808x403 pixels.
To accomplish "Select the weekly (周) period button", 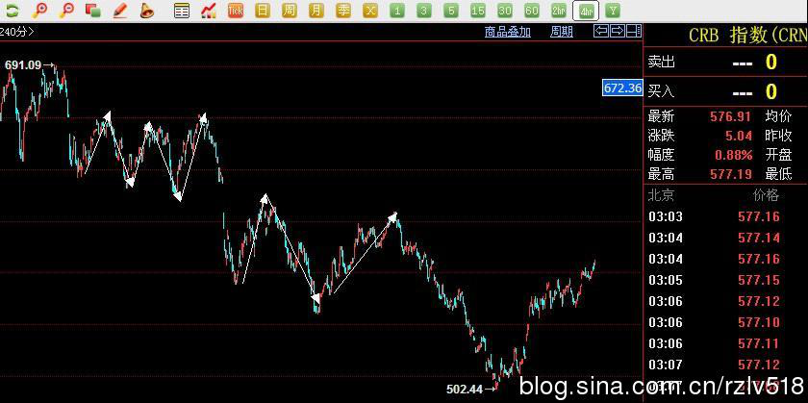I will pyautogui.click(x=290, y=11).
